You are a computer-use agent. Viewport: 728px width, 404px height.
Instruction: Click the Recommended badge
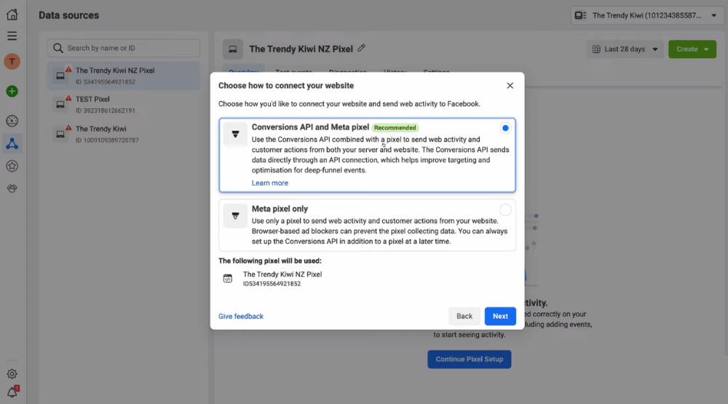coord(395,127)
